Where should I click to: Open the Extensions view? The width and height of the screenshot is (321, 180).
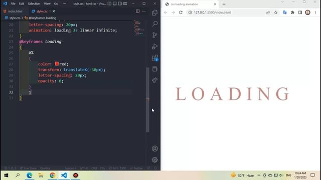click(155, 58)
